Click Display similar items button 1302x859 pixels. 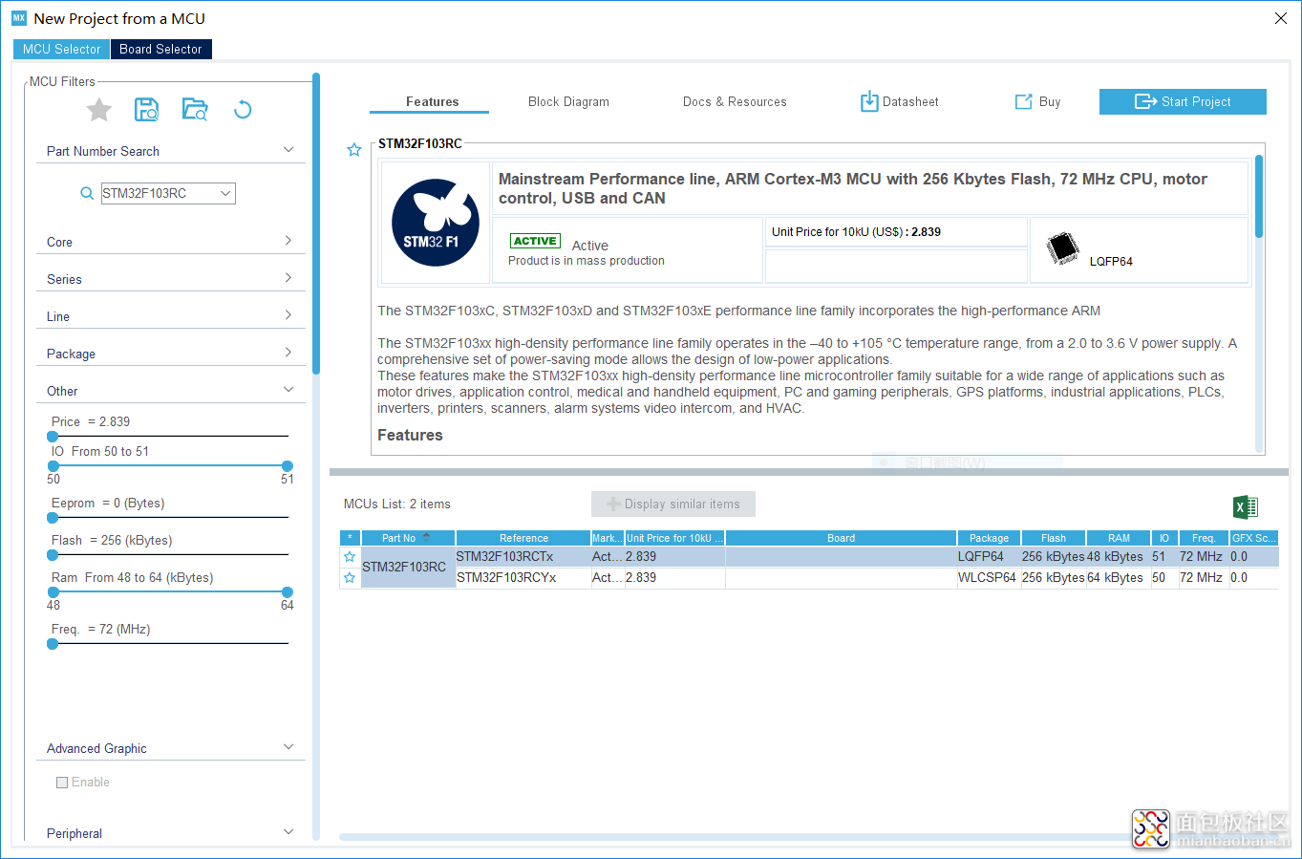click(x=673, y=504)
